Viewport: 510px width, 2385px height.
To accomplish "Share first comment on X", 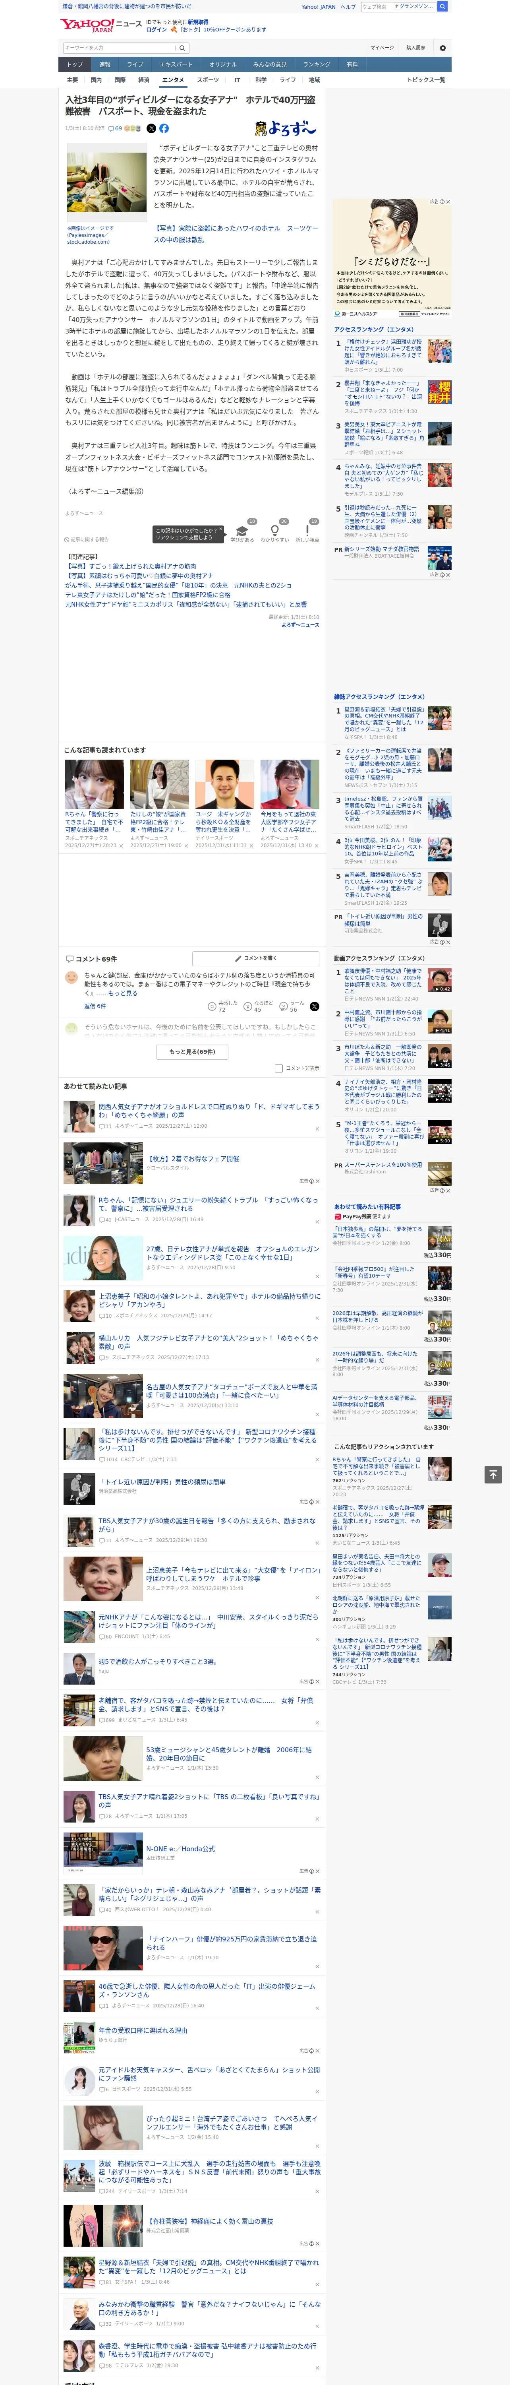I will (x=315, y=1006).
